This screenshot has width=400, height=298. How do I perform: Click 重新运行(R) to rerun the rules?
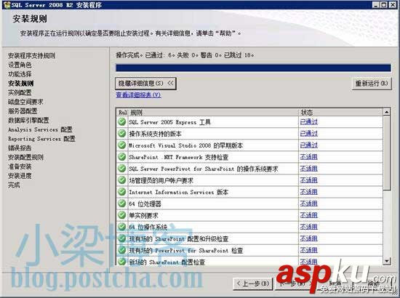(x=372, y=84)
